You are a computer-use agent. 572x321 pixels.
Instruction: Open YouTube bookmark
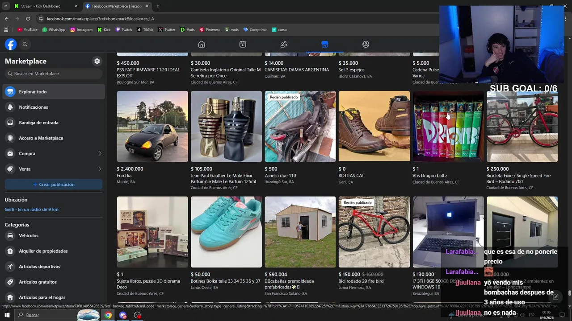(27, 30)
